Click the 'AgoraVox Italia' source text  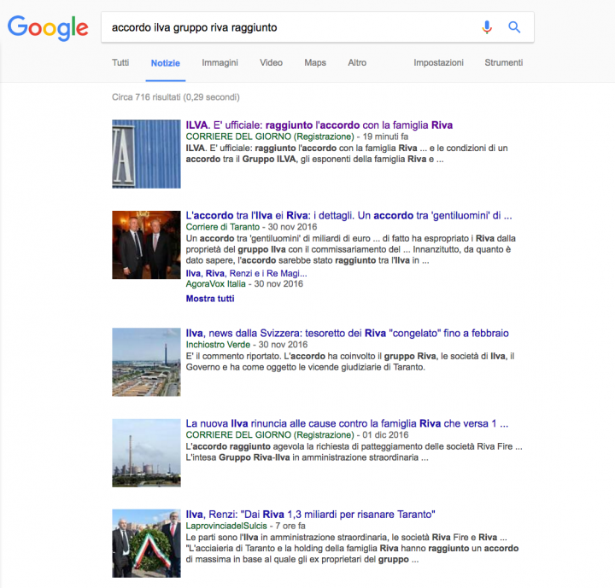pyautogui.click(x=215, y=284)
